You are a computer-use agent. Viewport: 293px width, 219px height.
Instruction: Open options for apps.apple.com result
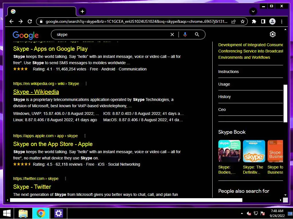pos(85,136)
